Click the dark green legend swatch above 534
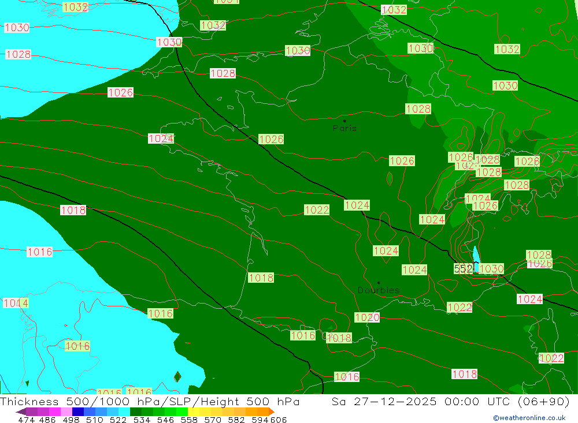578x423 pixels. coord(136,411)
